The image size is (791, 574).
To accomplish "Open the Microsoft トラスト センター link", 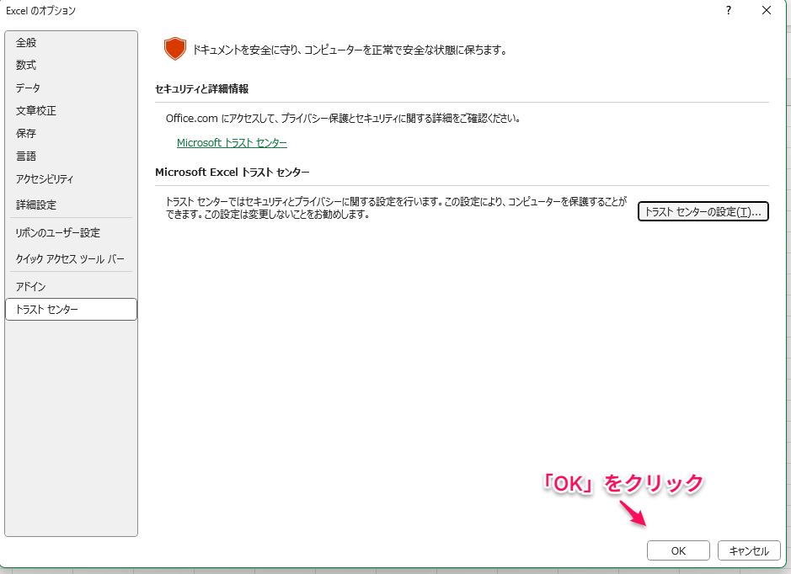I will 232,143.
